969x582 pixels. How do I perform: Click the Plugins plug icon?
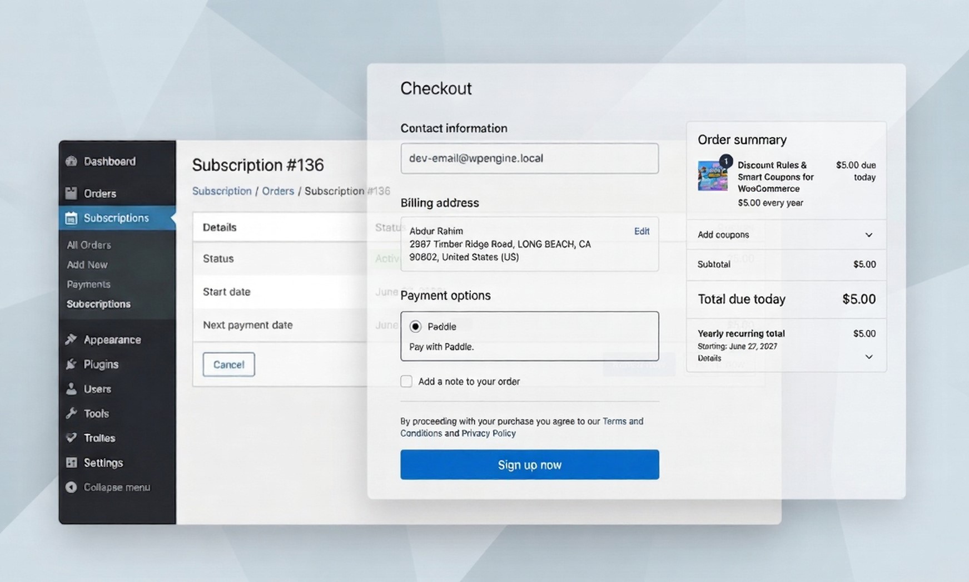click(71, 364)
